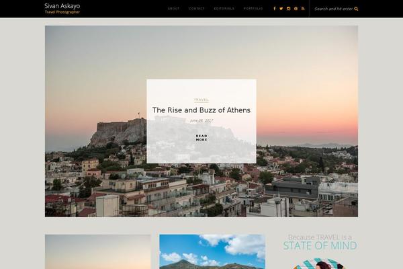Screen dimensions: 403x269
Task: Open the Editorials menu item
Action: pos(224,9)
